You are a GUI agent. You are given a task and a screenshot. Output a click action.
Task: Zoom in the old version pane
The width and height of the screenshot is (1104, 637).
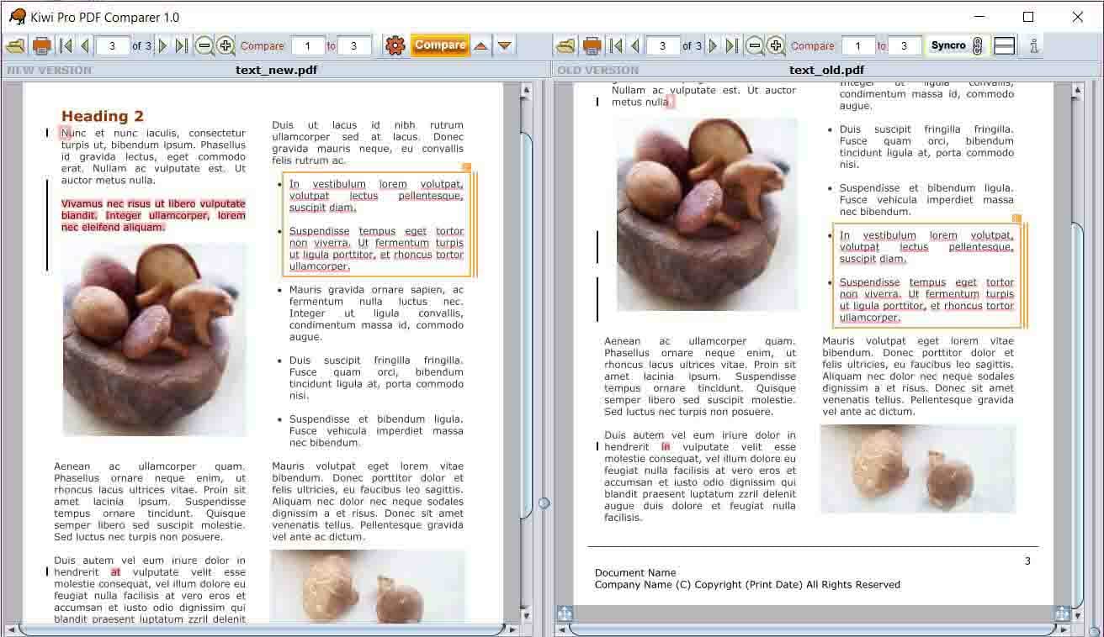pyautogui.click(x=776, y=45)
